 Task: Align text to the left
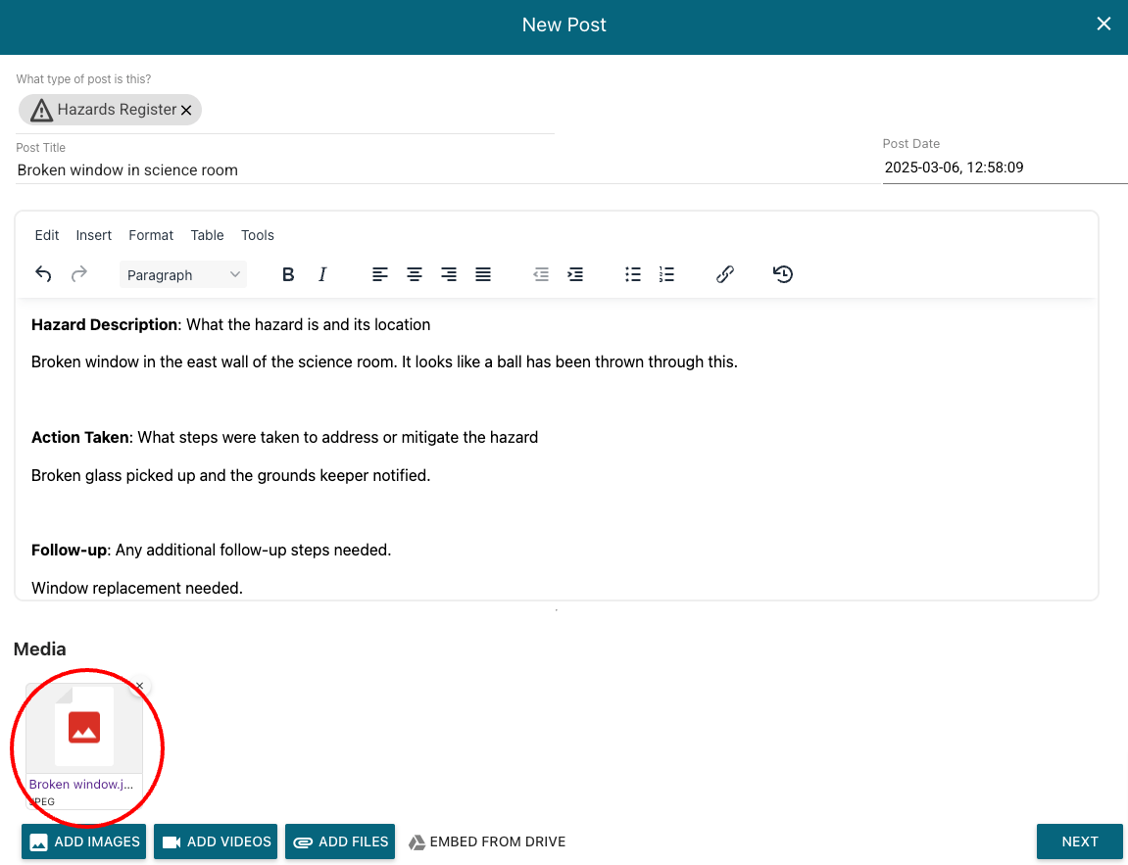(x=380, y=274)
